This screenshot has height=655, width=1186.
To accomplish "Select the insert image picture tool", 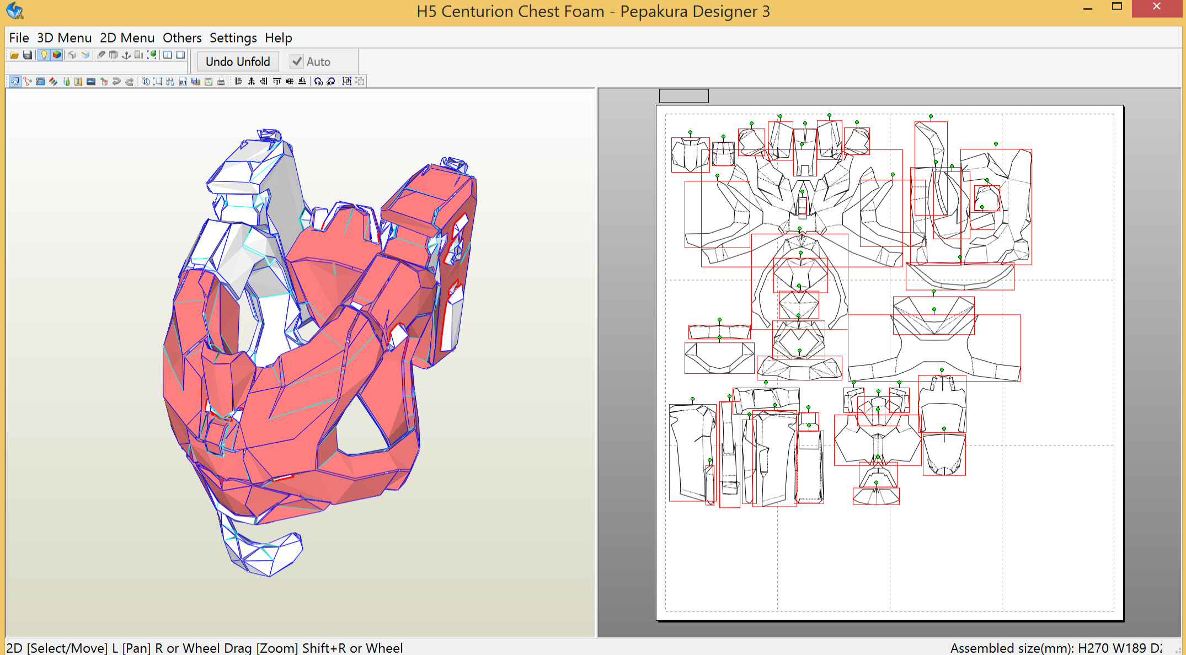I will pyautogui.click(x=91, y=82).
